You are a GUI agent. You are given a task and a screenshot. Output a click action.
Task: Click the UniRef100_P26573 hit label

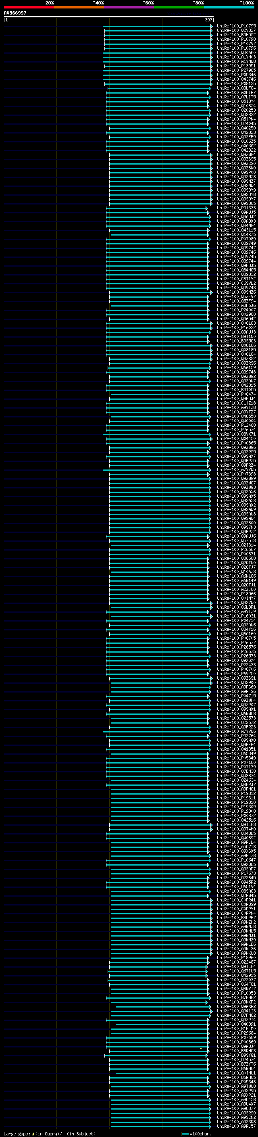pyautogui.click(x=236, y=656)
